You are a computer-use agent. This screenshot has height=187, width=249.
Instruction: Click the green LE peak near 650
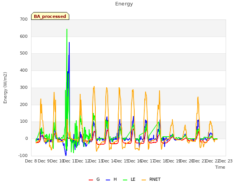click(67, 29)
